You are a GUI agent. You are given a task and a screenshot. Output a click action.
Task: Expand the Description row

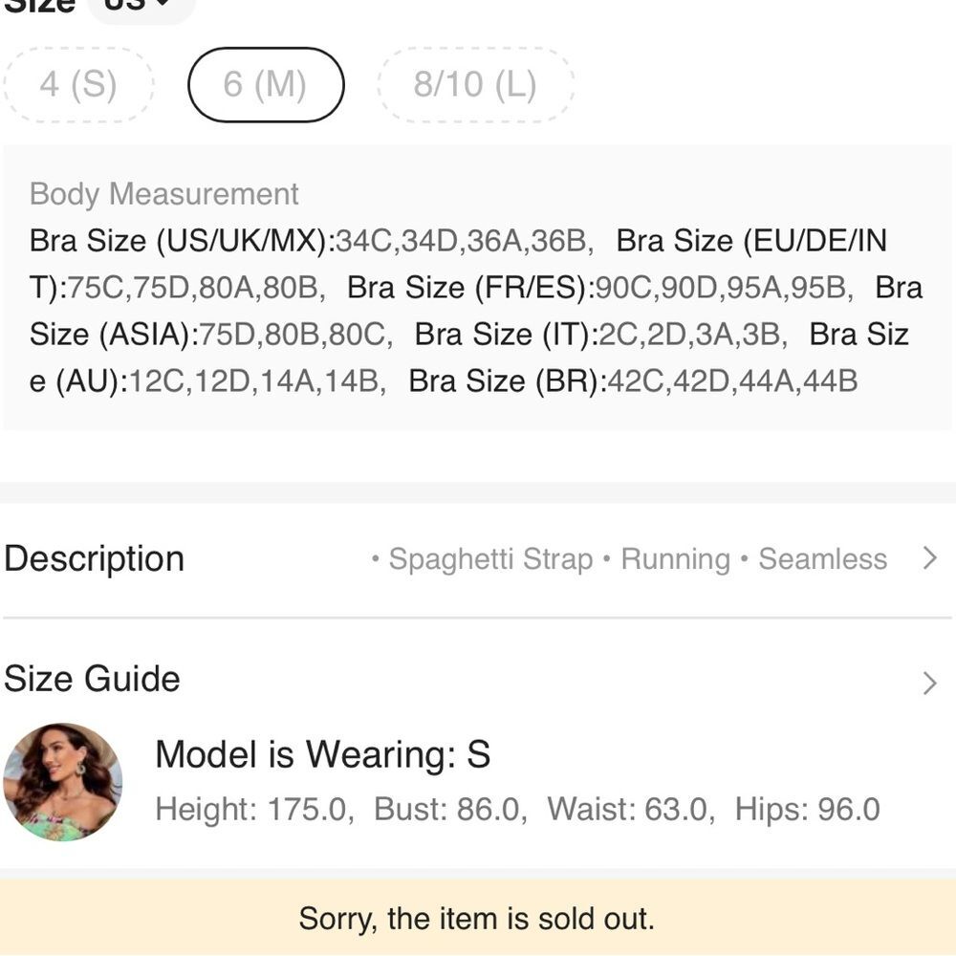pos(478,558)
